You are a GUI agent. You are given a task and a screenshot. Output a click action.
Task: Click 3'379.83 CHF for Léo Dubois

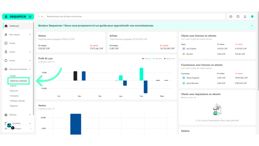click(241, 49)
